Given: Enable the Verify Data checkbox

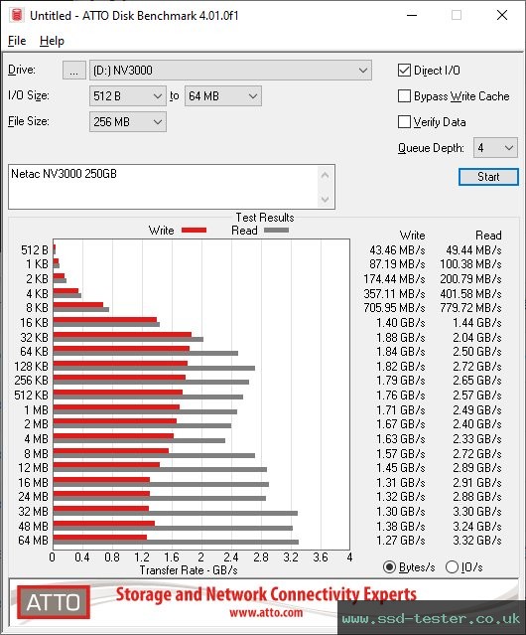Looking at the screenshot, I should 404,122.
